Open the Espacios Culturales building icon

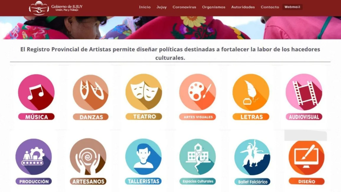point(198,157)
